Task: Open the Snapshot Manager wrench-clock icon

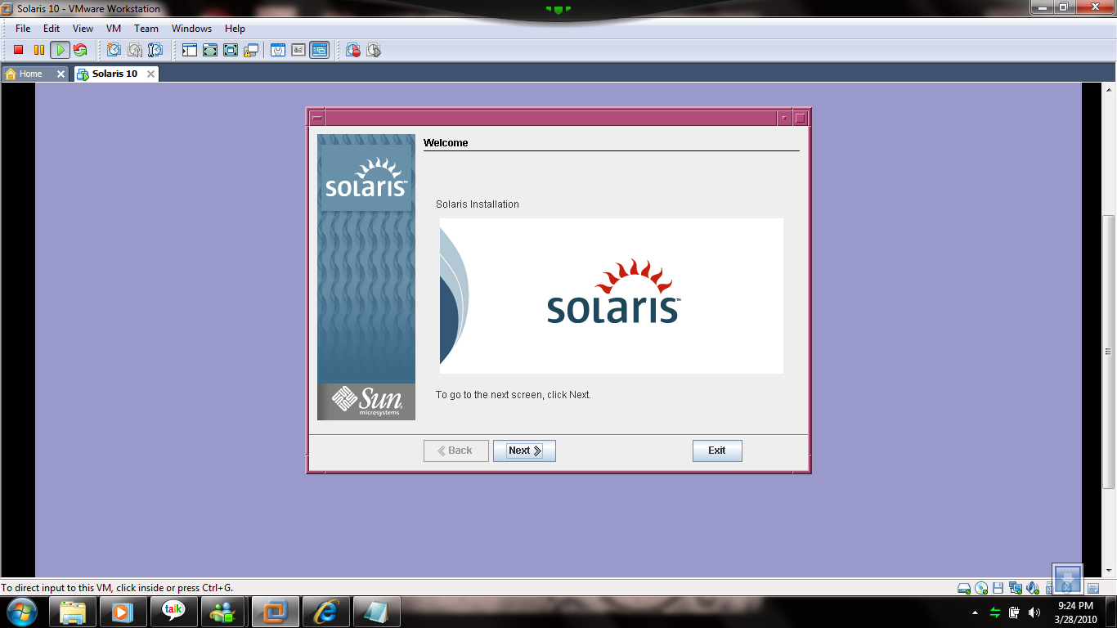Action: pos(155,51)
